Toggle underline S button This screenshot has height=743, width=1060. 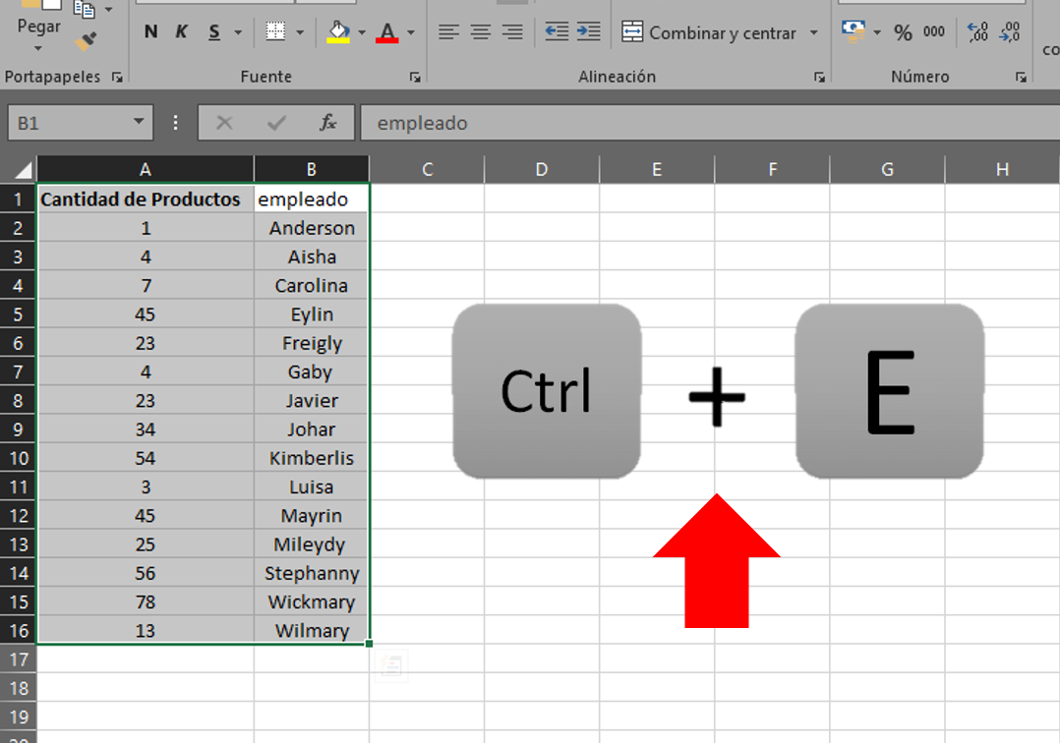(x=214, y=31)
